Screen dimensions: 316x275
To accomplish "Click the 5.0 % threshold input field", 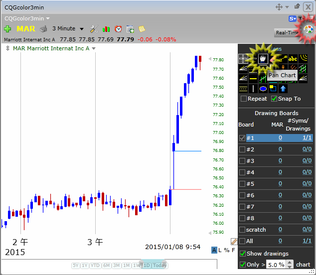I will 276,265.
